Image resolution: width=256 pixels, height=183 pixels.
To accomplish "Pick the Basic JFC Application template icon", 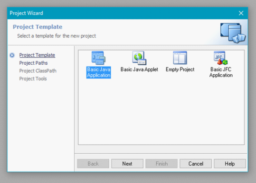I will point(221,58).
